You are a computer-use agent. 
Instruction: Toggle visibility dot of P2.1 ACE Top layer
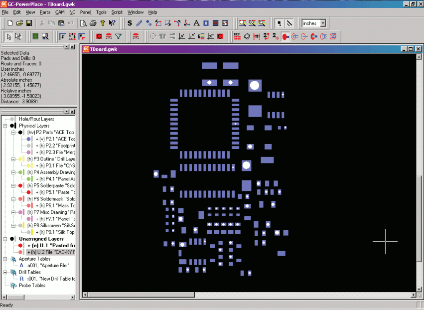tap(28, 139)
